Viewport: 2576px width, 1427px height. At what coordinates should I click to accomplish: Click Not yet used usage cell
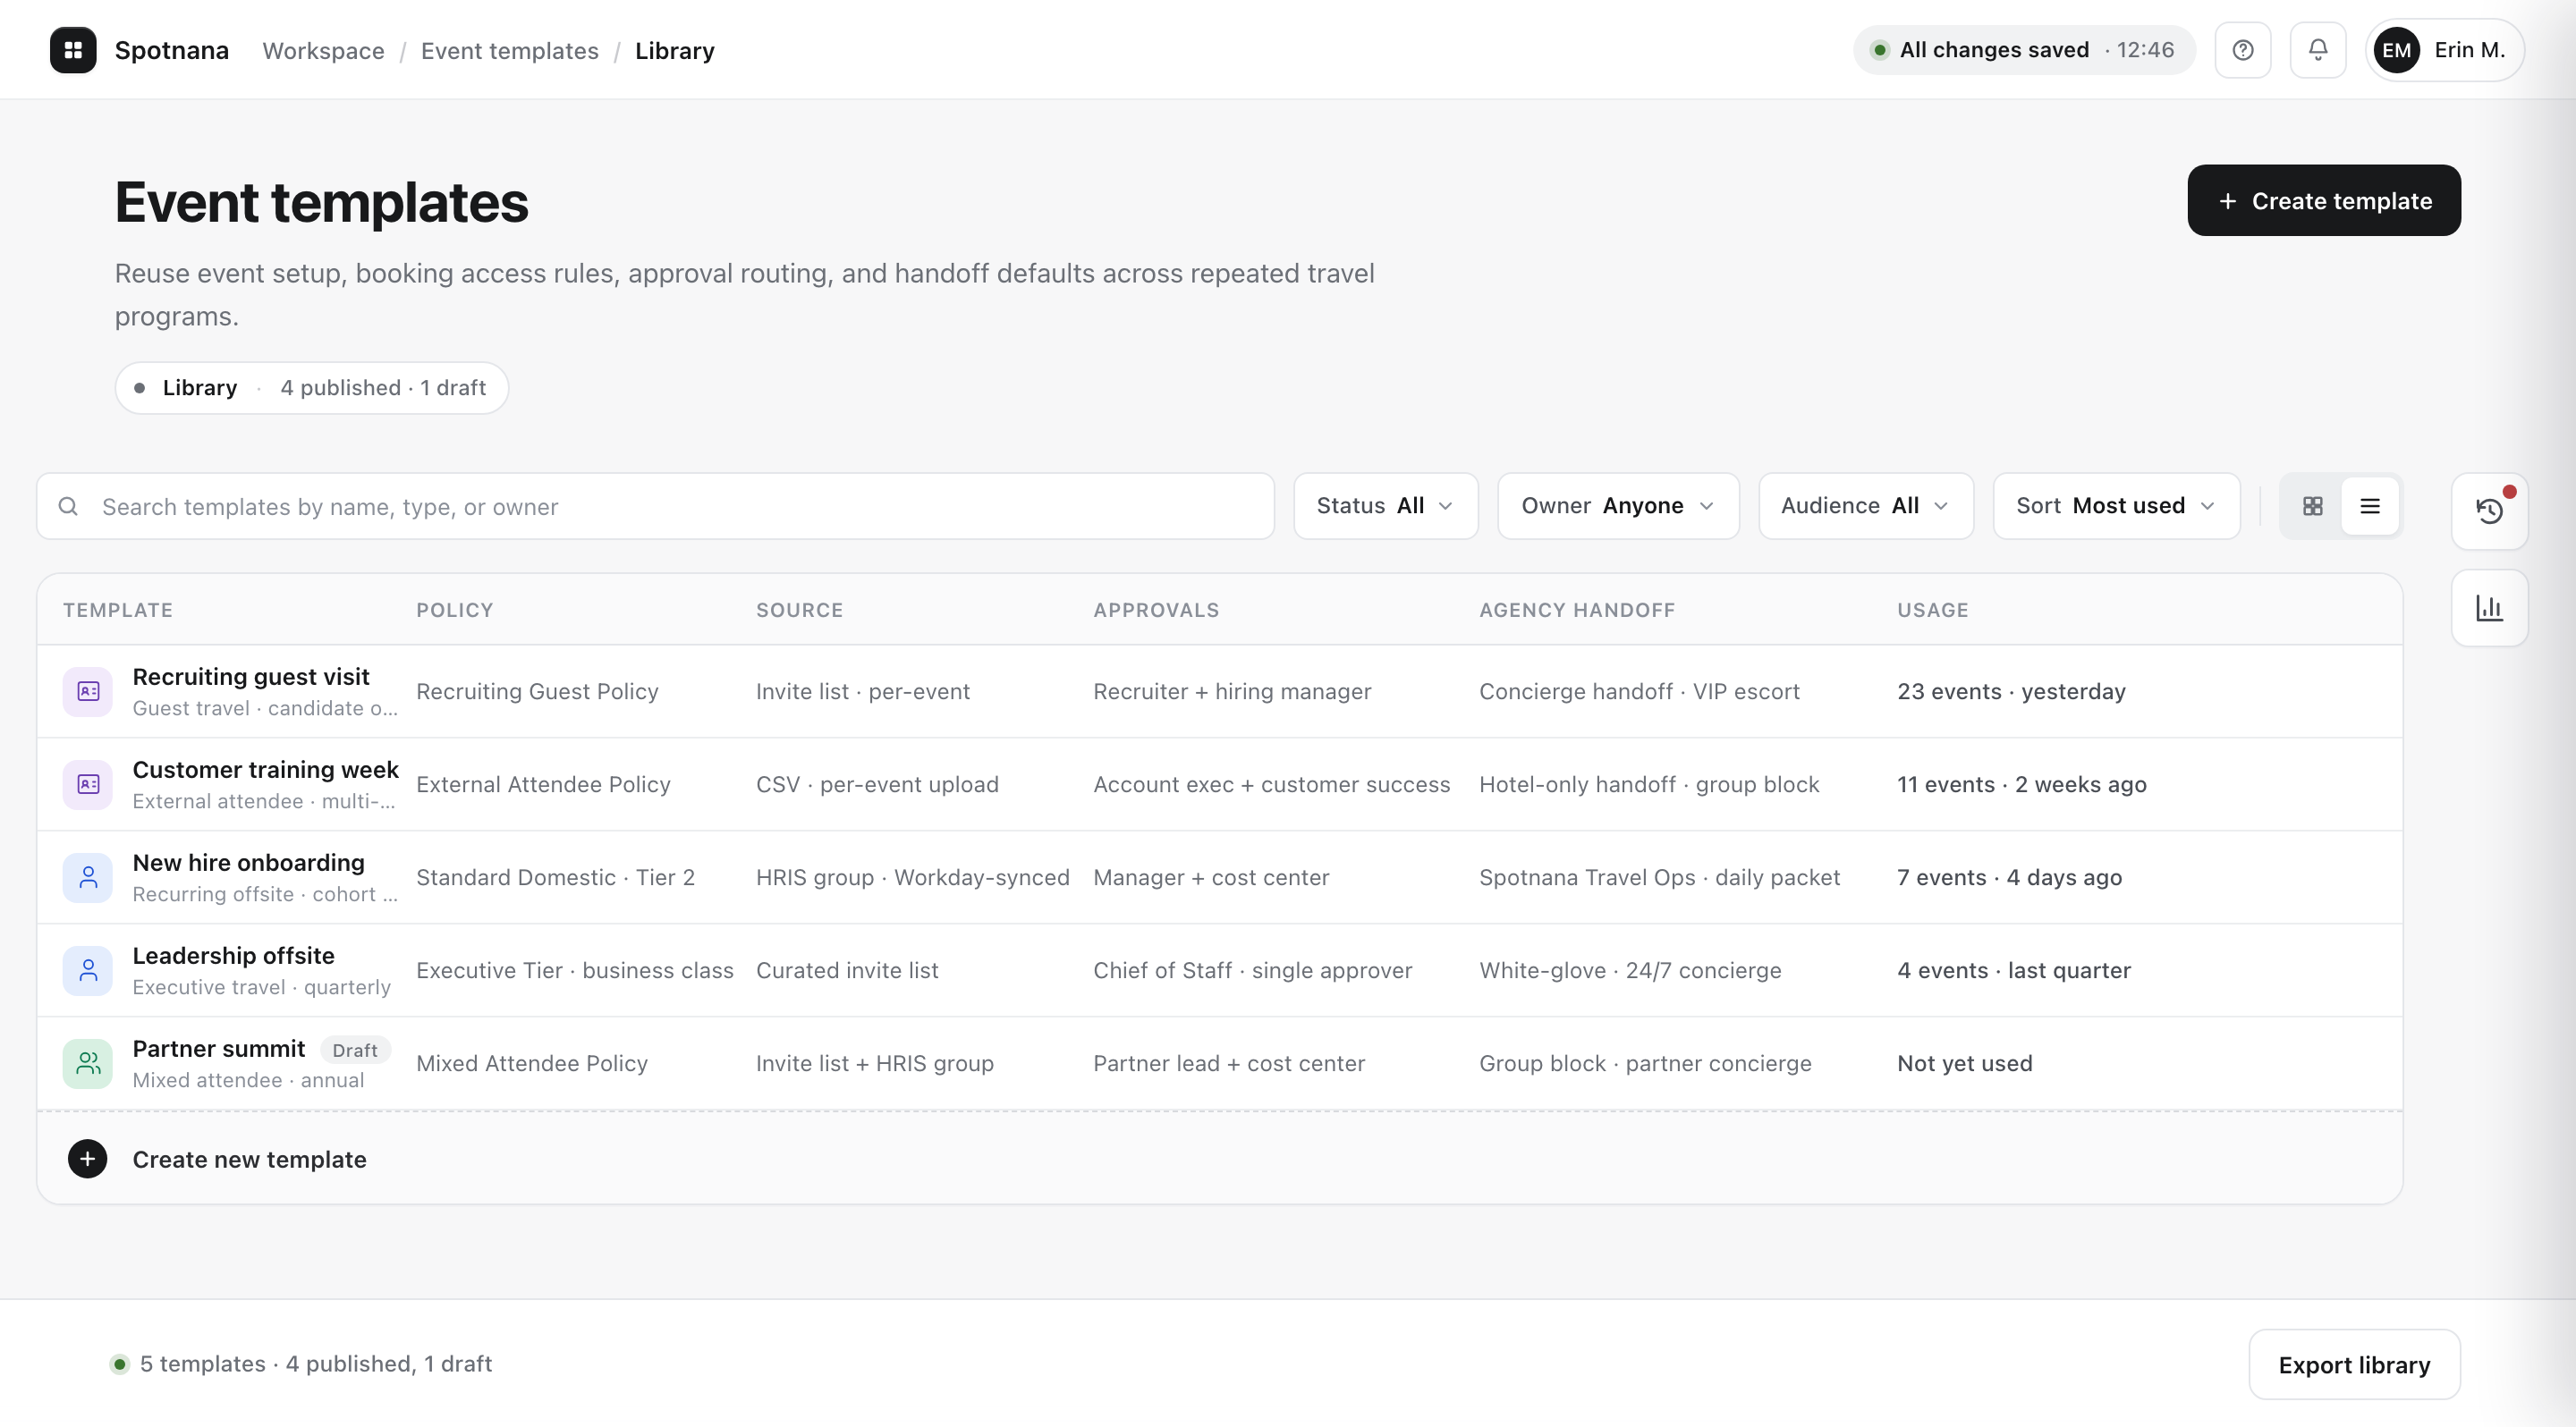click(1965, 1063)
